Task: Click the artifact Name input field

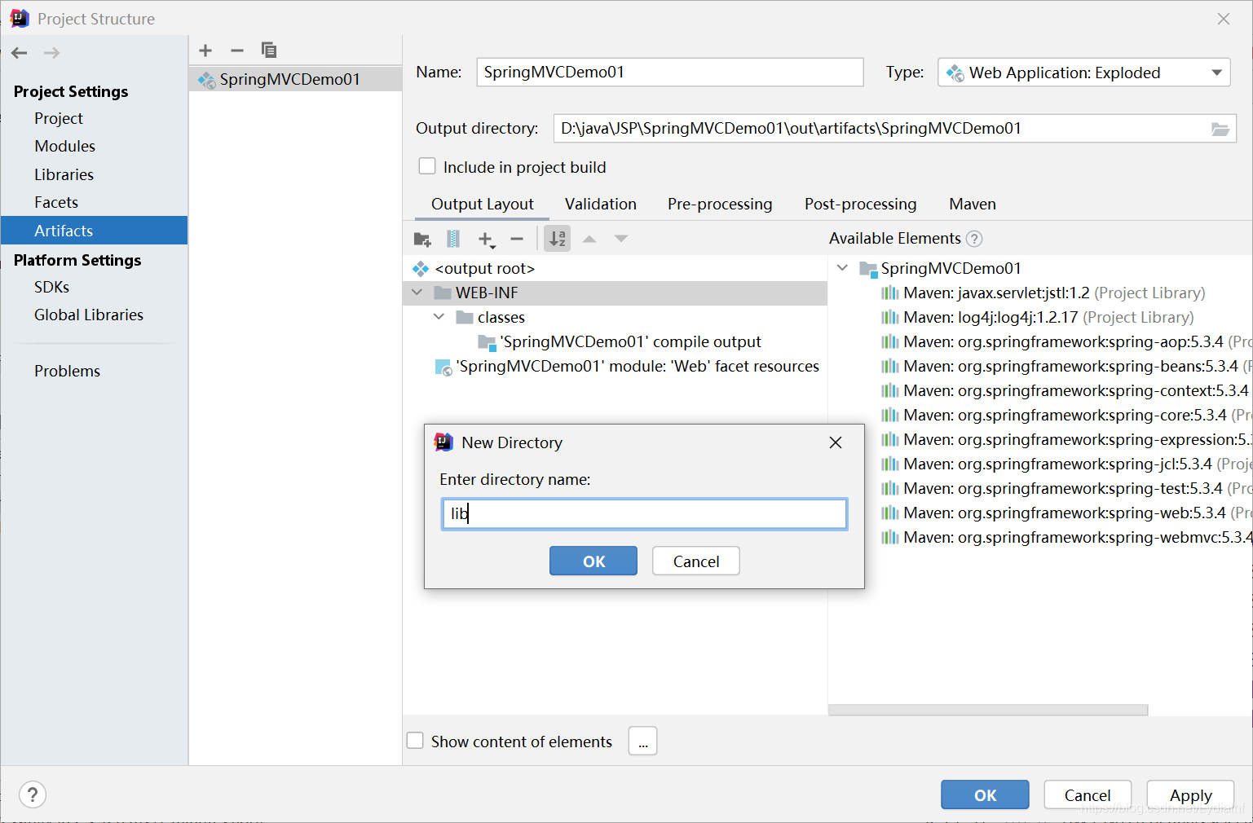Action: (670, 72)
